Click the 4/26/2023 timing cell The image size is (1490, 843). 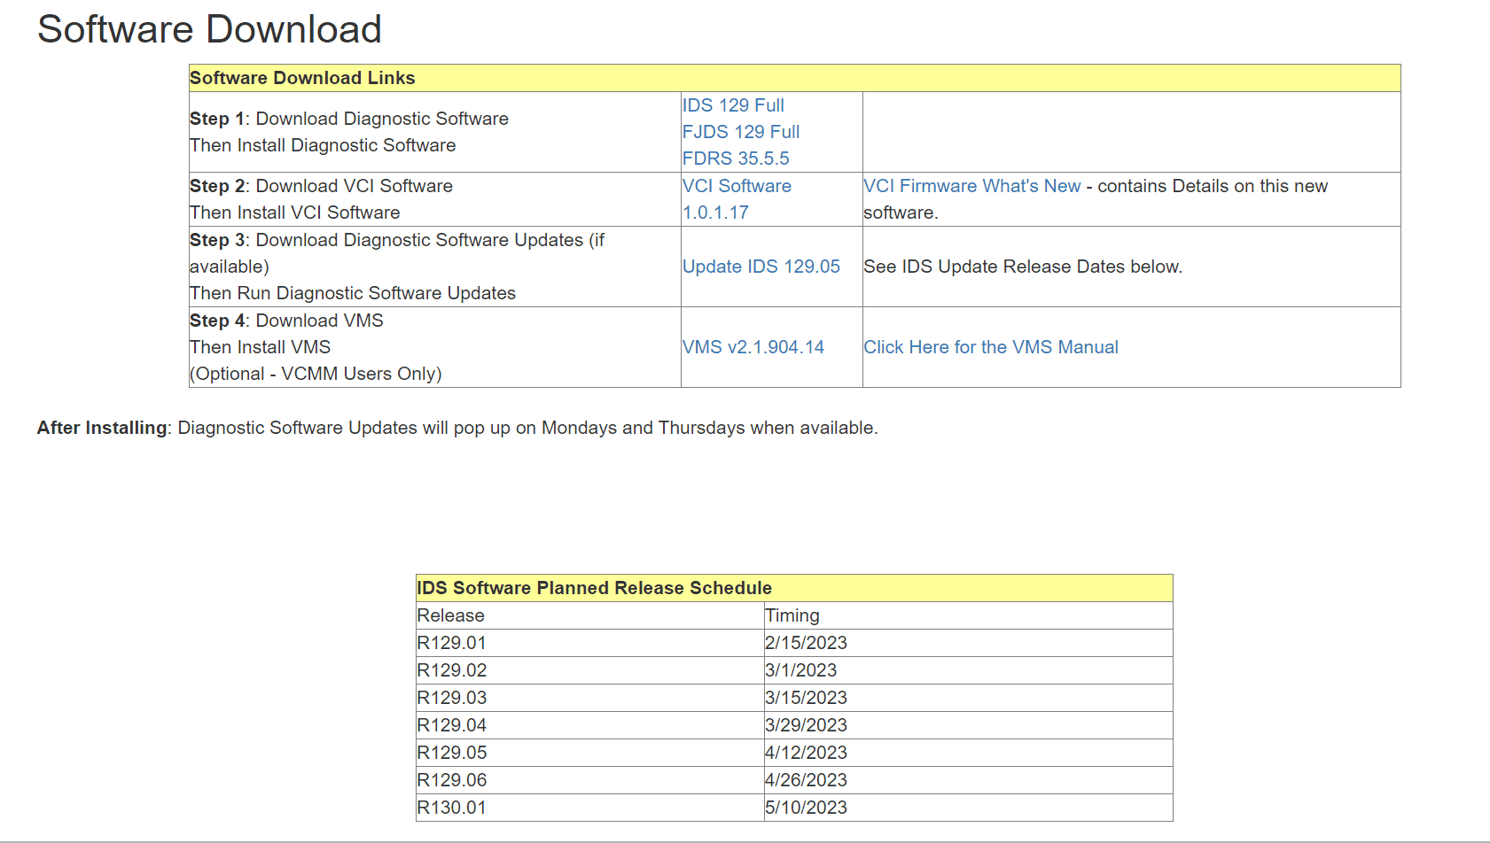[806, 780]
